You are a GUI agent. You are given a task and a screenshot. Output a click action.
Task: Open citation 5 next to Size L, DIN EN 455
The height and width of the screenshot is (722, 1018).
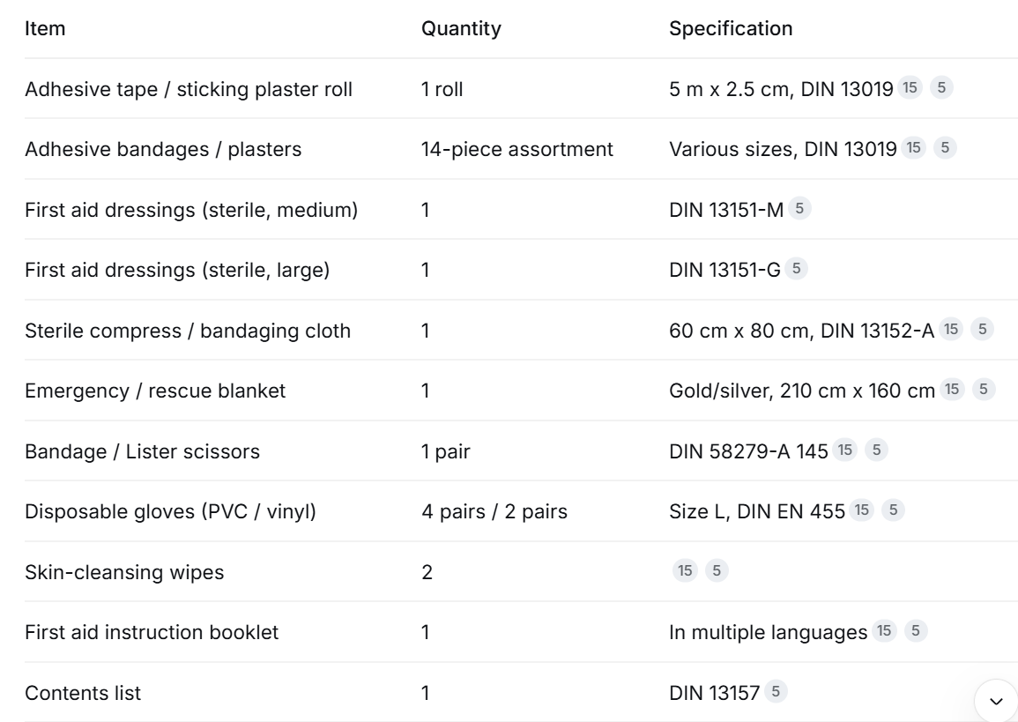[x=894, y=510]
